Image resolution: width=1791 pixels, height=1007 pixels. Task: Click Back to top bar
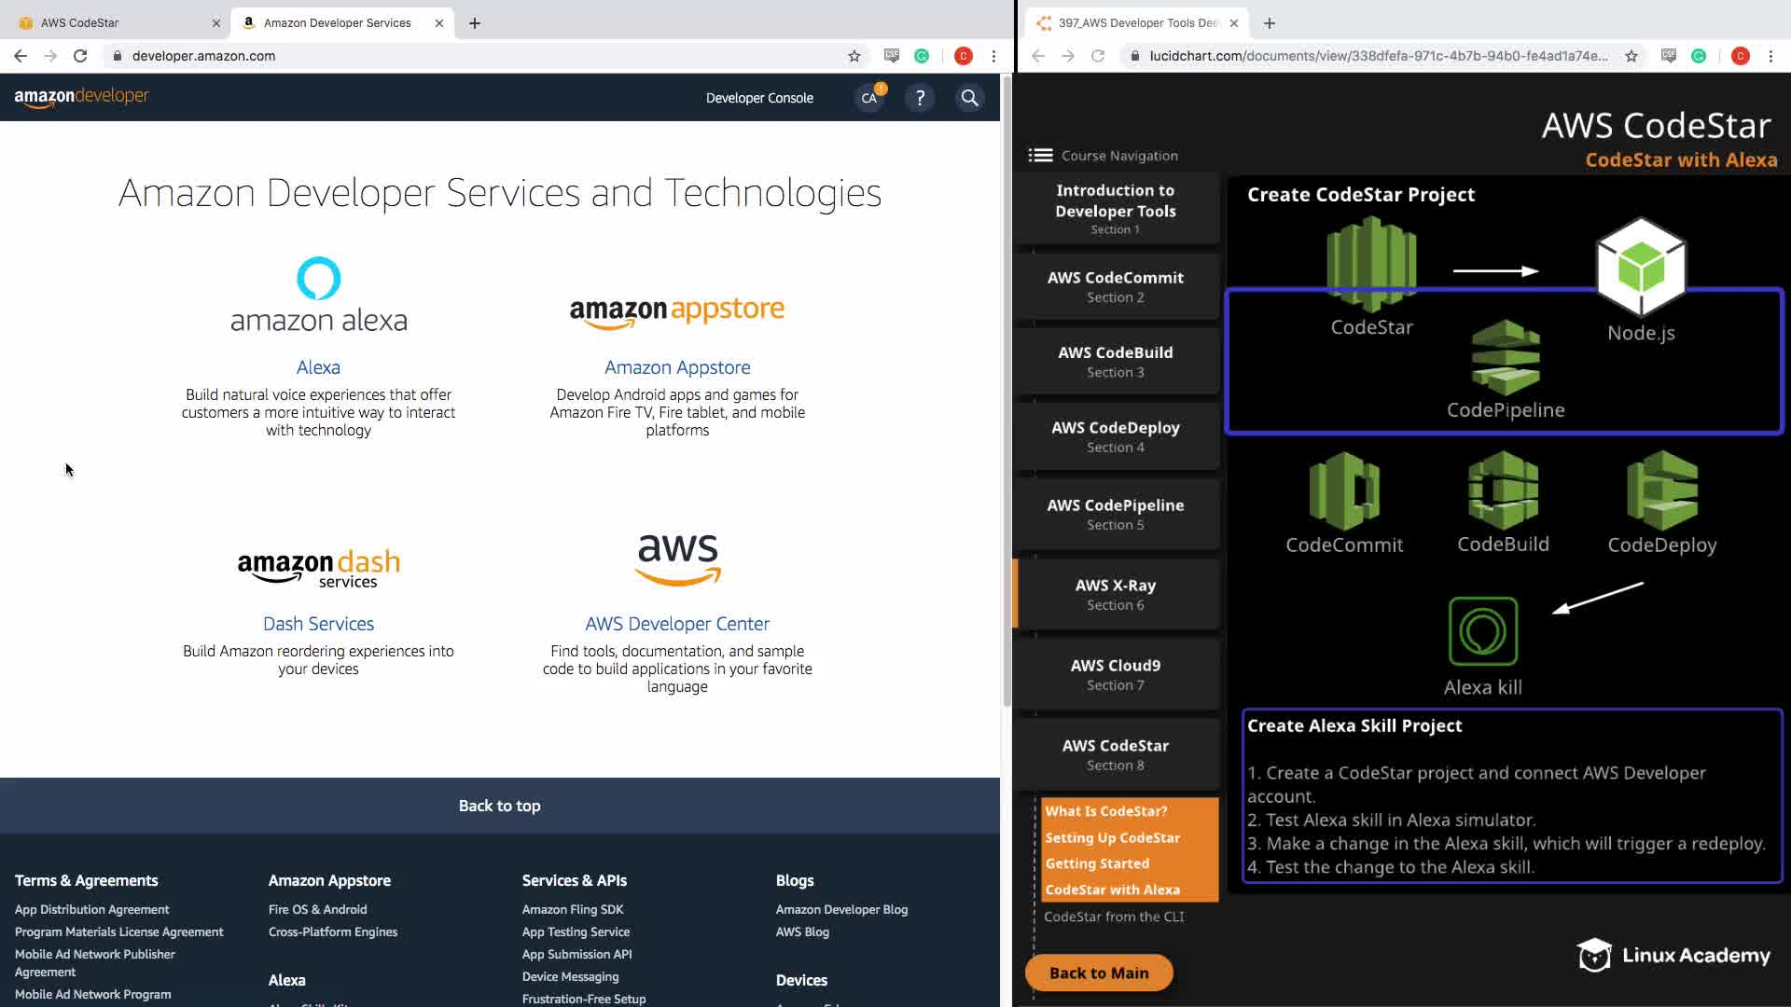click(x=499, y=806)
